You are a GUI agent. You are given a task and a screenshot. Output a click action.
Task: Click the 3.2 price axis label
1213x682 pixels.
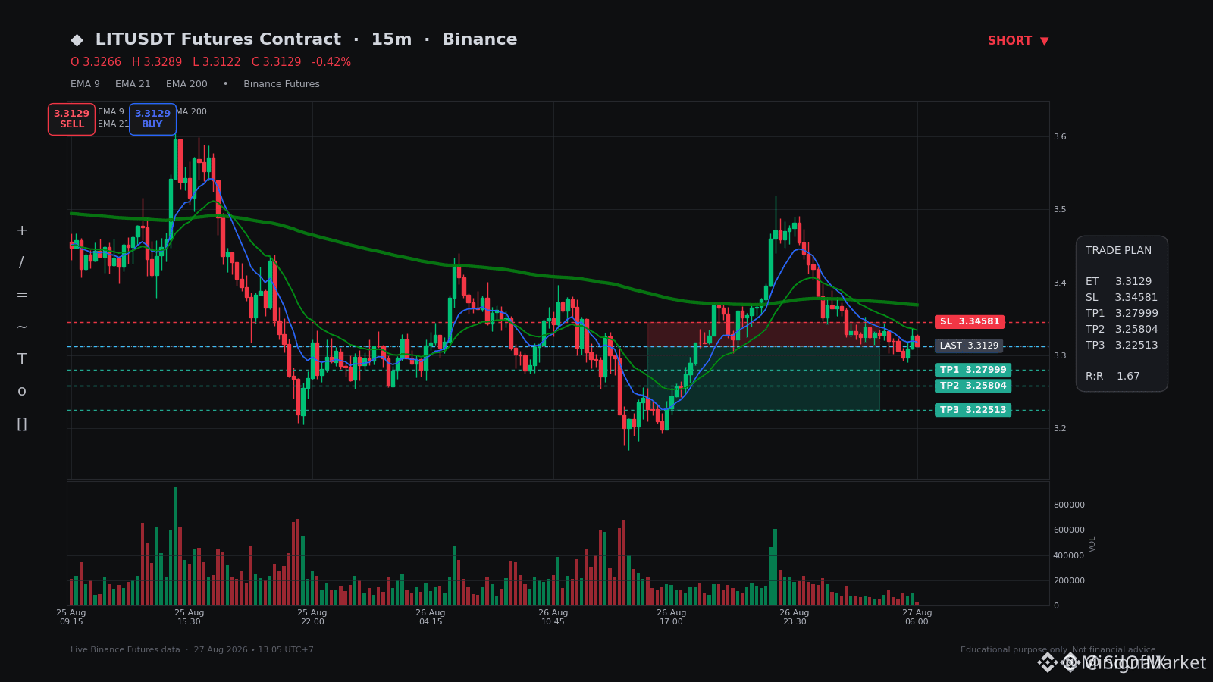1060,429
